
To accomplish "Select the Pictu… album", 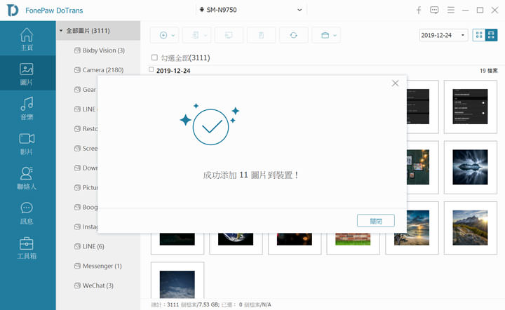I will click(86, 188).
